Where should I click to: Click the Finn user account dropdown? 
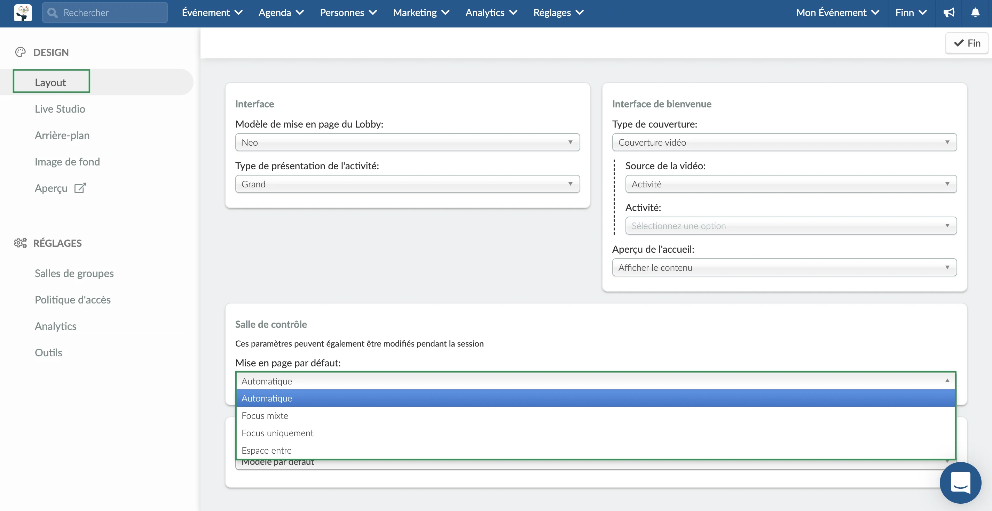911,12
